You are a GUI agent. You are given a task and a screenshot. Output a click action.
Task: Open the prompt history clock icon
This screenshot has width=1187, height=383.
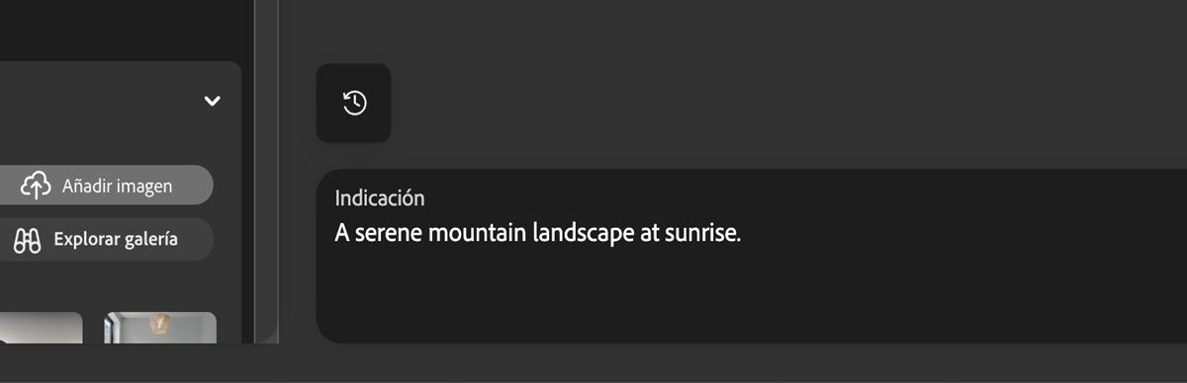tap(354, 103)
